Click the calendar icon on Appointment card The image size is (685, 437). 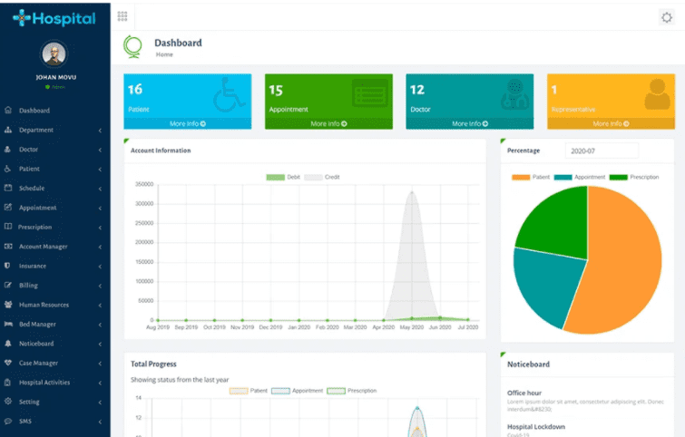[x=370, y=93]
